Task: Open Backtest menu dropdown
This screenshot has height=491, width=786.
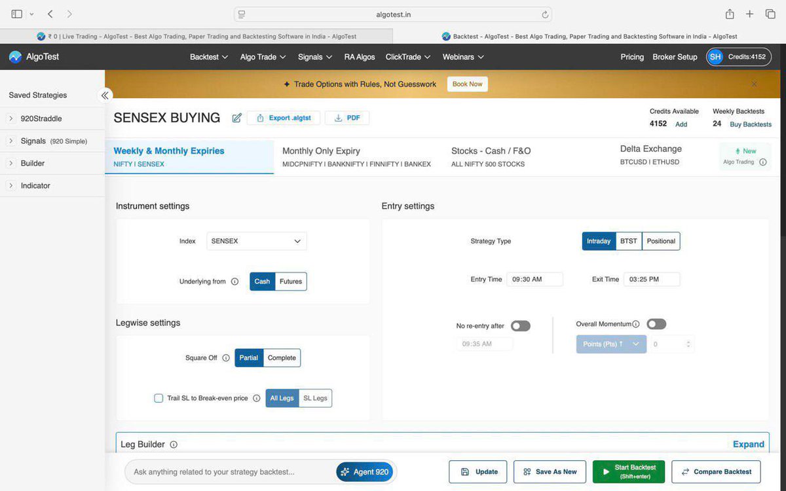Action: (209, 57)
